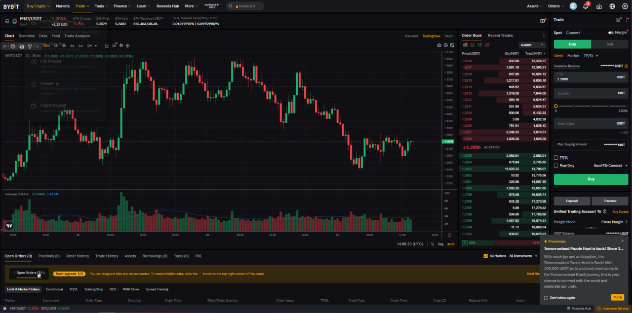Open the Trade panel grid layout icon
The height and width of the screenshot is (313, 632).
[618, 20]
